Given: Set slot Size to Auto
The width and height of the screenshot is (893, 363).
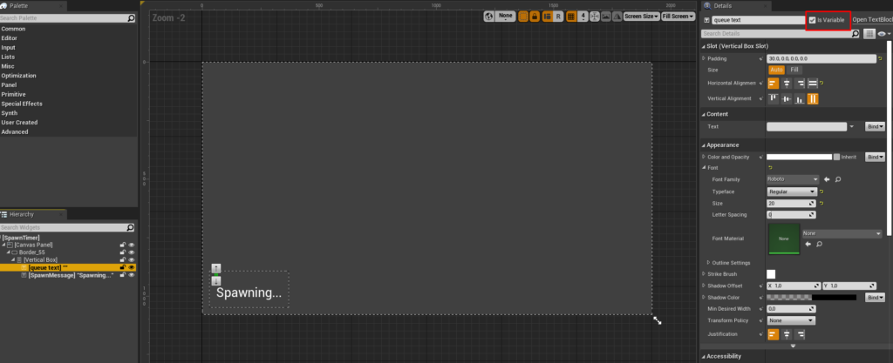Looking at the screenshot, I should [x=777, y=70].
